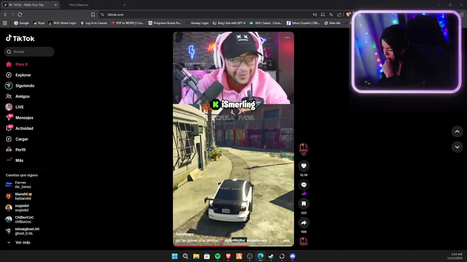This screenshot has width=467, height=262.
Task: Reload the current page
Action: point(20,15)
